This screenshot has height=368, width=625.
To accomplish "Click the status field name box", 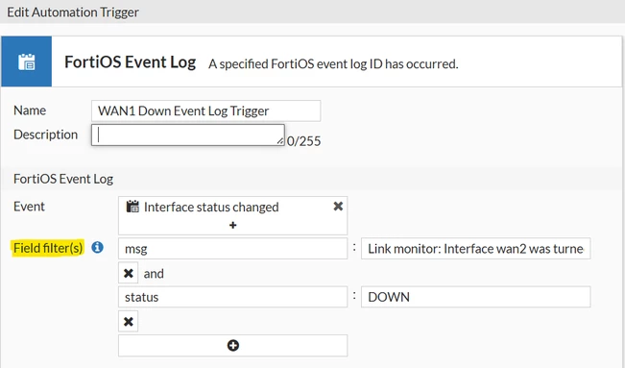I will tap(232, 297).
